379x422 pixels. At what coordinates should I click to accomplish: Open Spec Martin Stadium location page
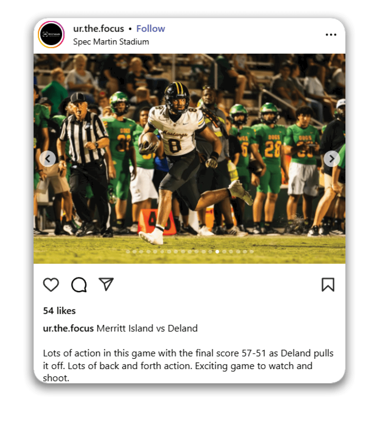(111, 42)
